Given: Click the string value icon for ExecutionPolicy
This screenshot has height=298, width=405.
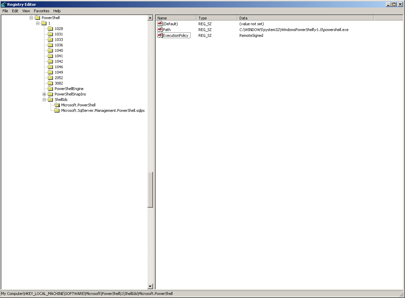Looking at the screenshot, I should 160,35.
